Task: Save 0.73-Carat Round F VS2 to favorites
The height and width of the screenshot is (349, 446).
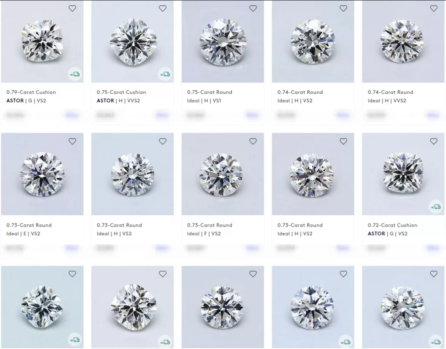Action: pos(253,141)
